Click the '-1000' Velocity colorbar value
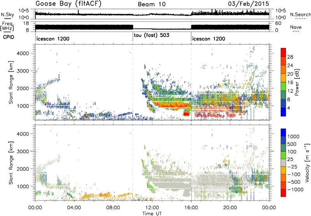This screenshot has width=311, height=216. tap(295, 189)
